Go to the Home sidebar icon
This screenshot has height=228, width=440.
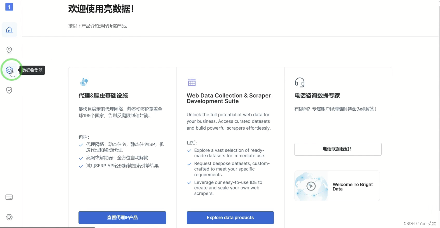[9, 30]
